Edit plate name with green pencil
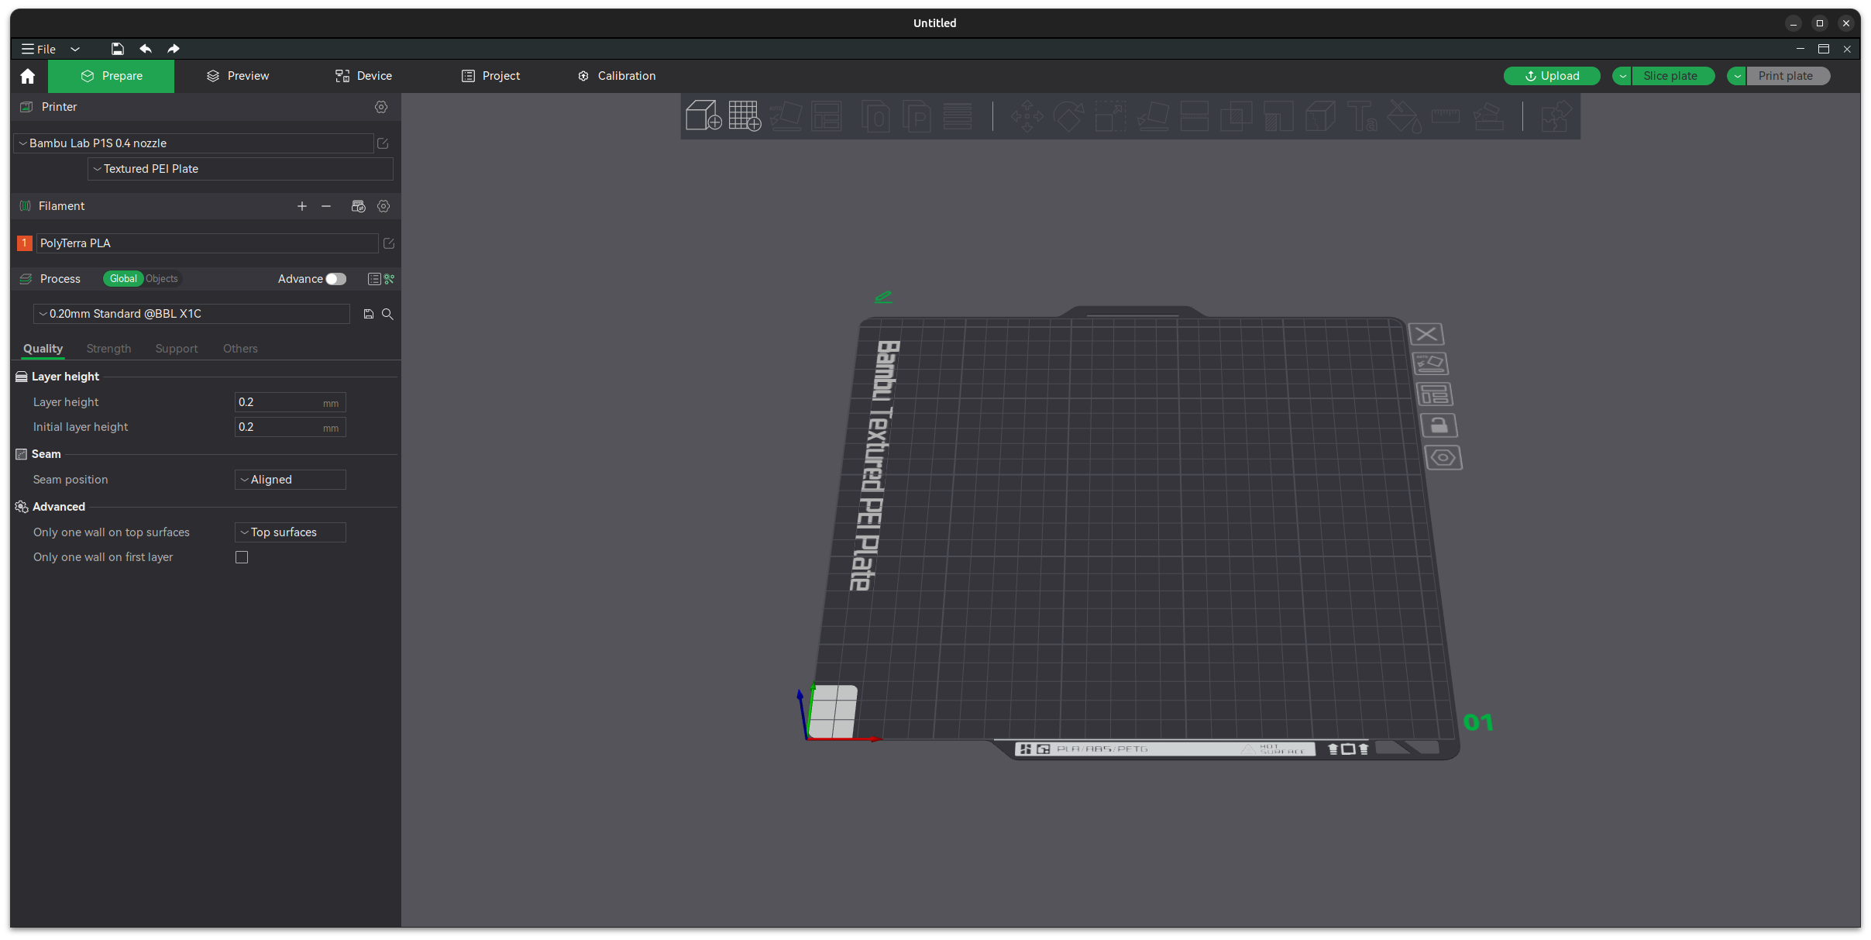Screen dimensions: 1871x940 coord(883,297)
